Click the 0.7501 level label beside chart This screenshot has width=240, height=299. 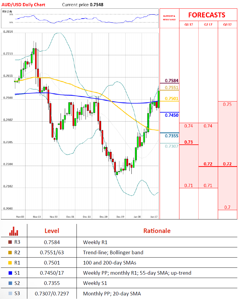[172, 98]
